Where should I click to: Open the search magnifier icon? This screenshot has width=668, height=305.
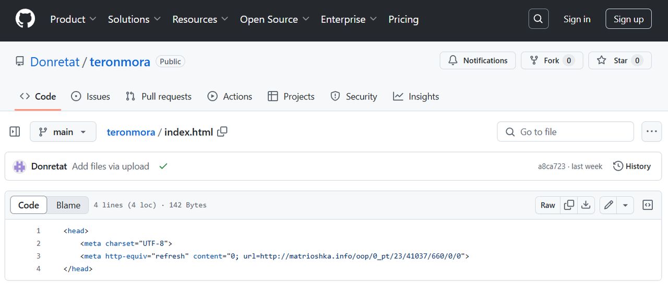[x=539, y=19]
